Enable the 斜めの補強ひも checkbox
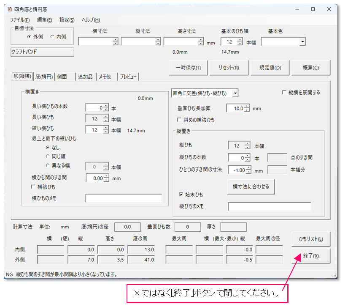 pos(180,120)
